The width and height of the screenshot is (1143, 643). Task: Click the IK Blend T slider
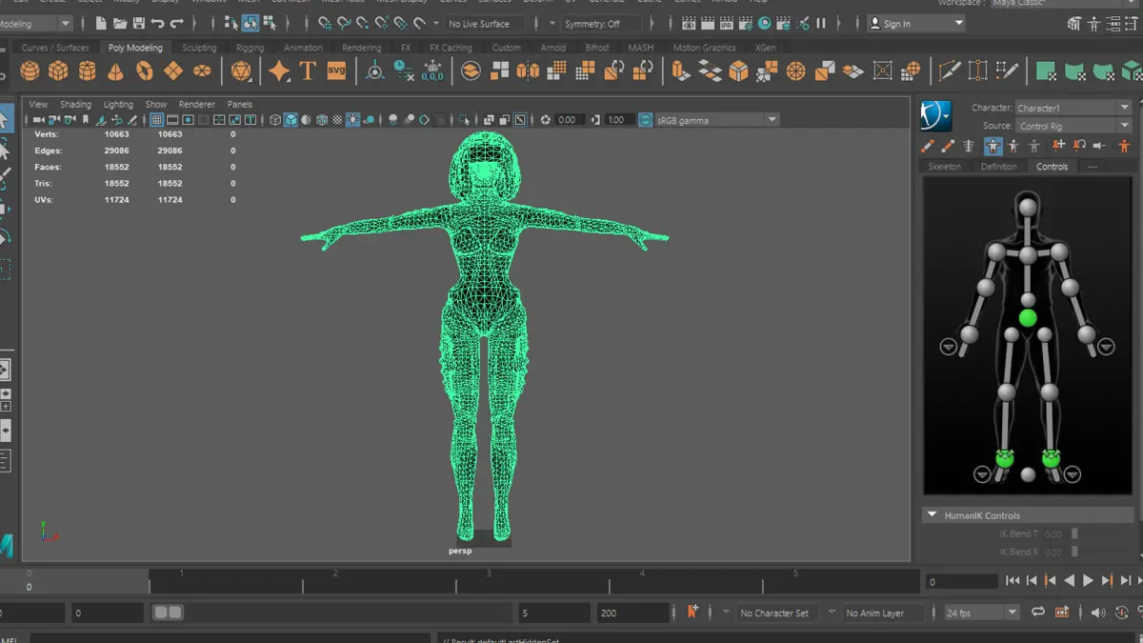pyautogui.click(x=1074, y=534)
